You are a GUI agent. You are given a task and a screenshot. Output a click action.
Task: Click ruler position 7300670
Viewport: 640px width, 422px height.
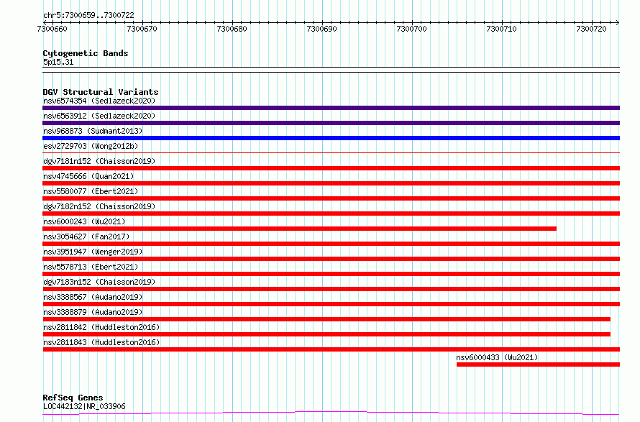[142, 29]
